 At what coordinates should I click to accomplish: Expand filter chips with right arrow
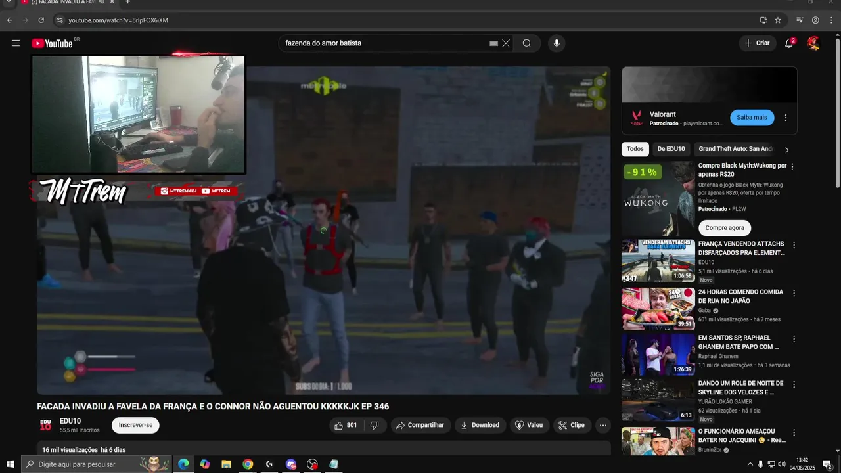[x=786, y=150]
